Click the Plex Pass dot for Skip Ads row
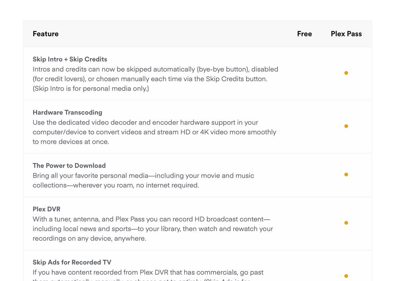Viewport: 397px width, 281px height. pyautogui.click(x=346, y=276)
